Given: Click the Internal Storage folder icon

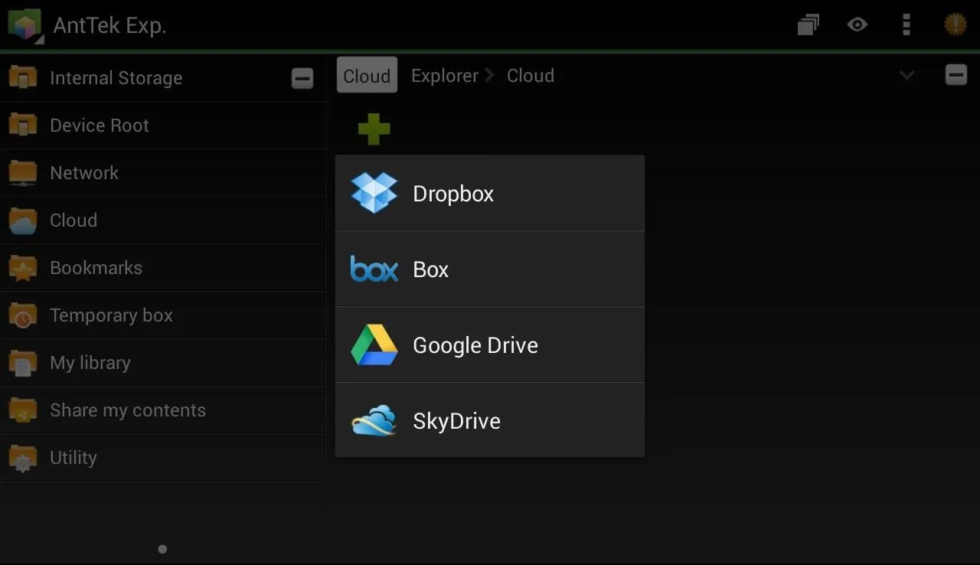Looking at the screenshot, I should point(23,78).
